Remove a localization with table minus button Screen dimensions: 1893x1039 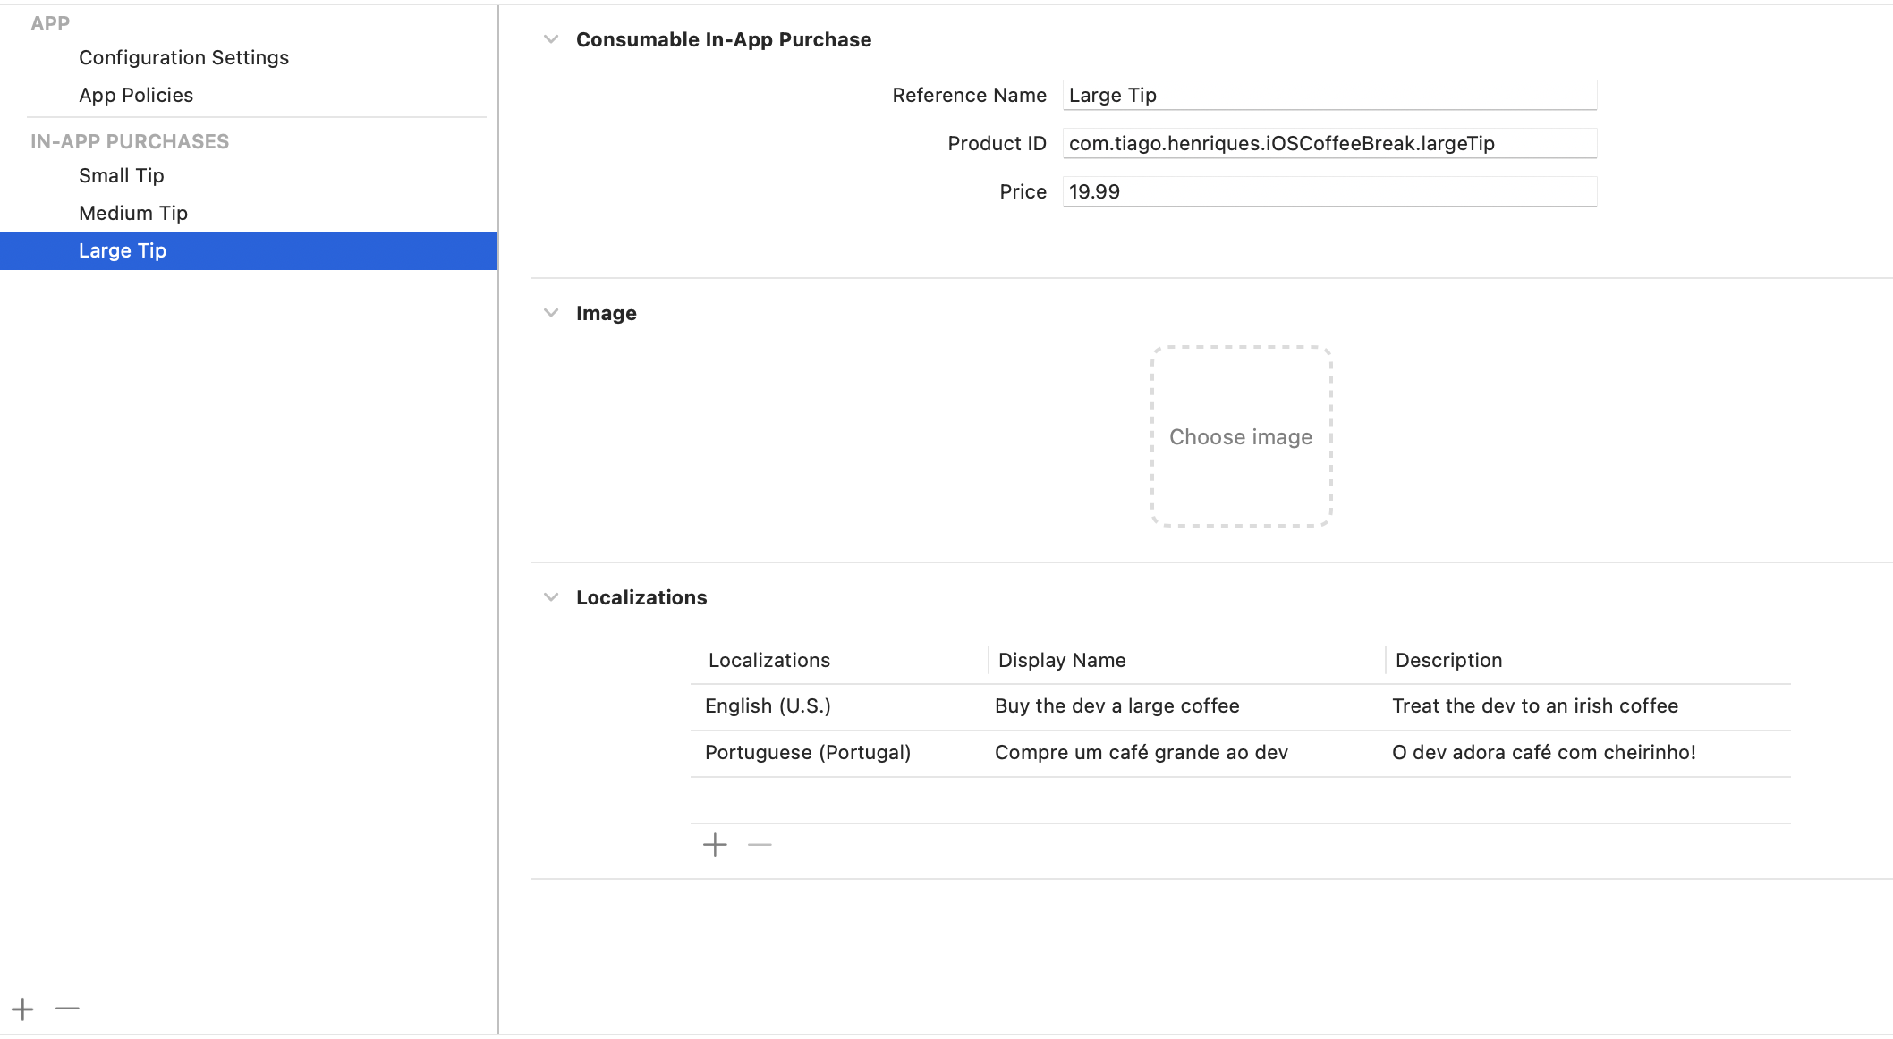(x=760, y=845)
